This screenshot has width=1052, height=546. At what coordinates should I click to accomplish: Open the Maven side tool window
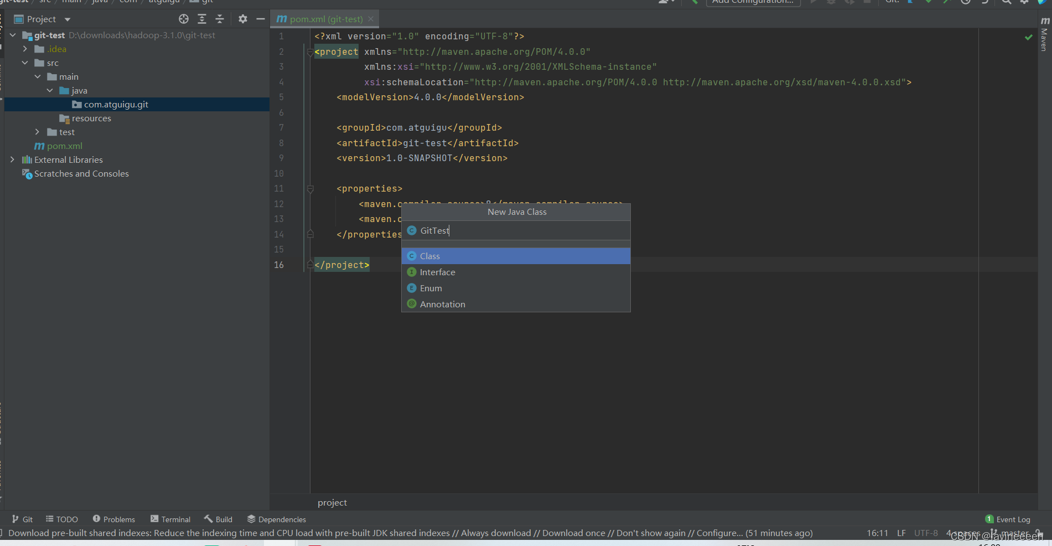tap(1044, 34)
